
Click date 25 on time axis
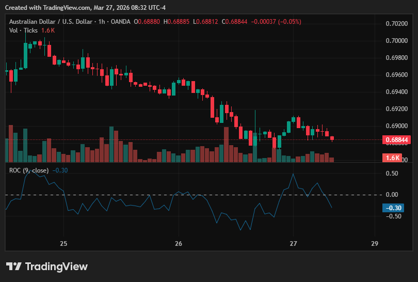point(63,243)
